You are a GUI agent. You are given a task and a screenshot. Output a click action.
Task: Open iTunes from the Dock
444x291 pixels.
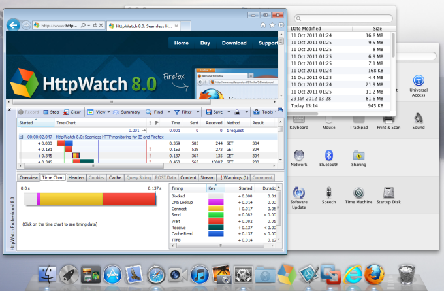tap(199, 275)
